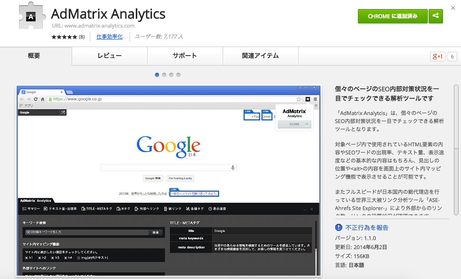This screenshot has height=279, width=461.
Task: Click the 検索 button beside keyword field
Action: [156, 232]
